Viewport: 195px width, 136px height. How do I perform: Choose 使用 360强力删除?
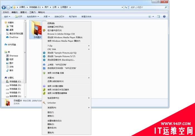(x=67, y=86)
